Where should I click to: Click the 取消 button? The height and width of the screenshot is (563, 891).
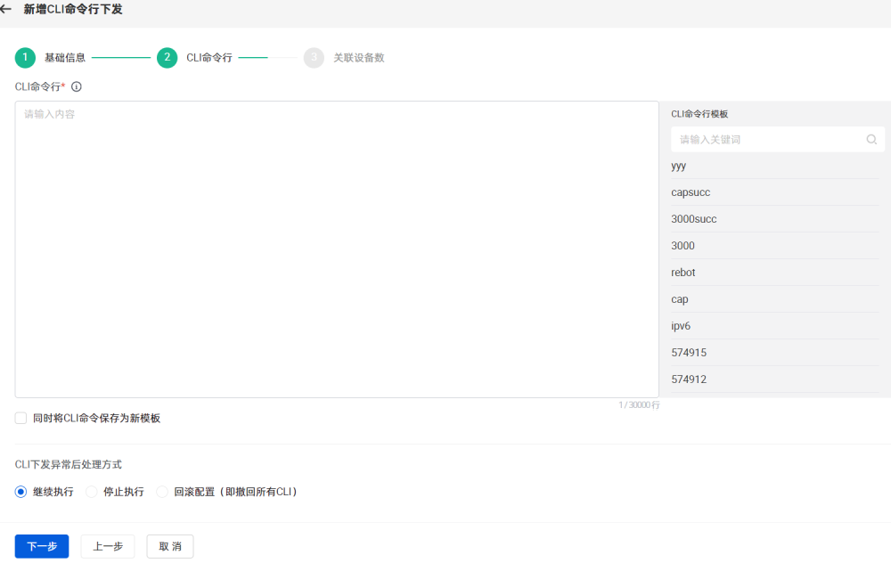pyautogui.click(x=169, y=546)
